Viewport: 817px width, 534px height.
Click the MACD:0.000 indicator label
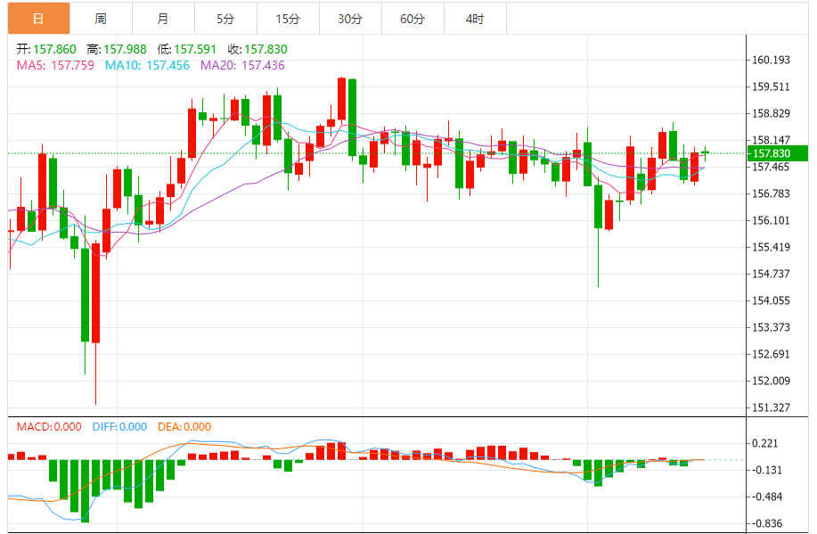[x=49, y=426]
